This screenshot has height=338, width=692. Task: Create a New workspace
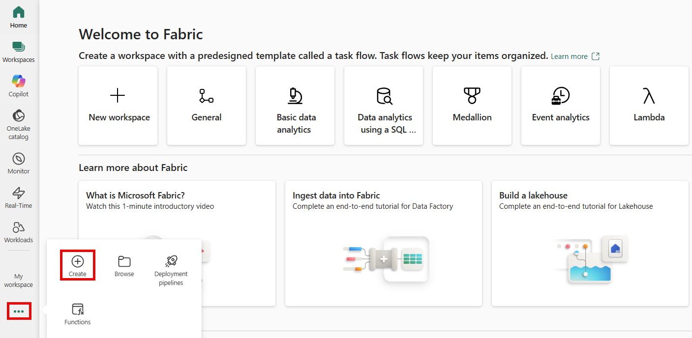pyautogui.click(x=118, y=106)
